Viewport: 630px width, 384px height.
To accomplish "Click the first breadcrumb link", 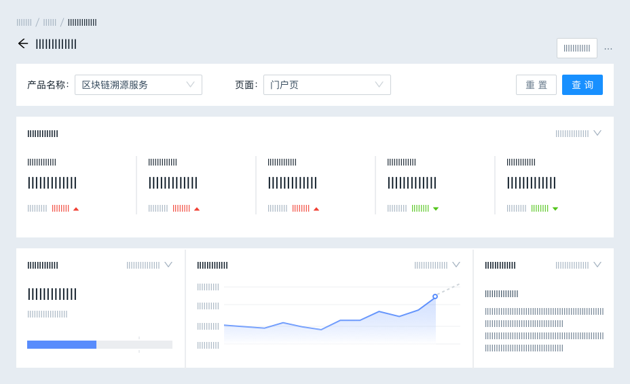I will coord(24,22).
